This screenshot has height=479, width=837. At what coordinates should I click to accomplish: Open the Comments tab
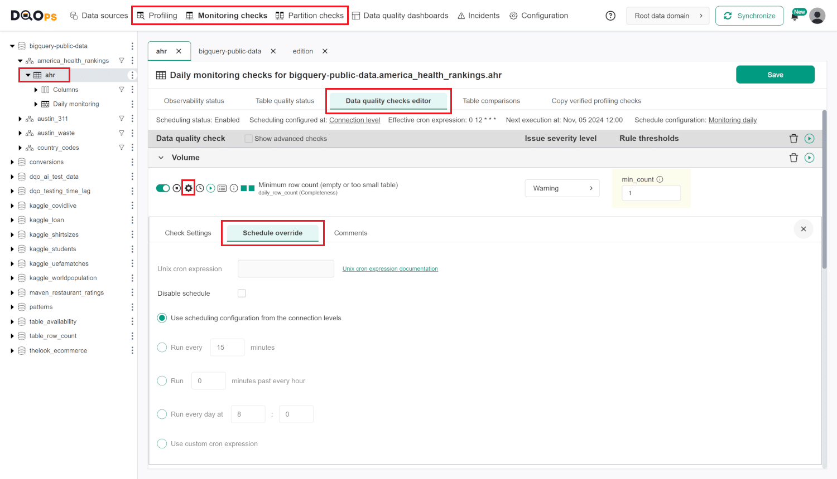pyautogui.click(x=351, y=233)
